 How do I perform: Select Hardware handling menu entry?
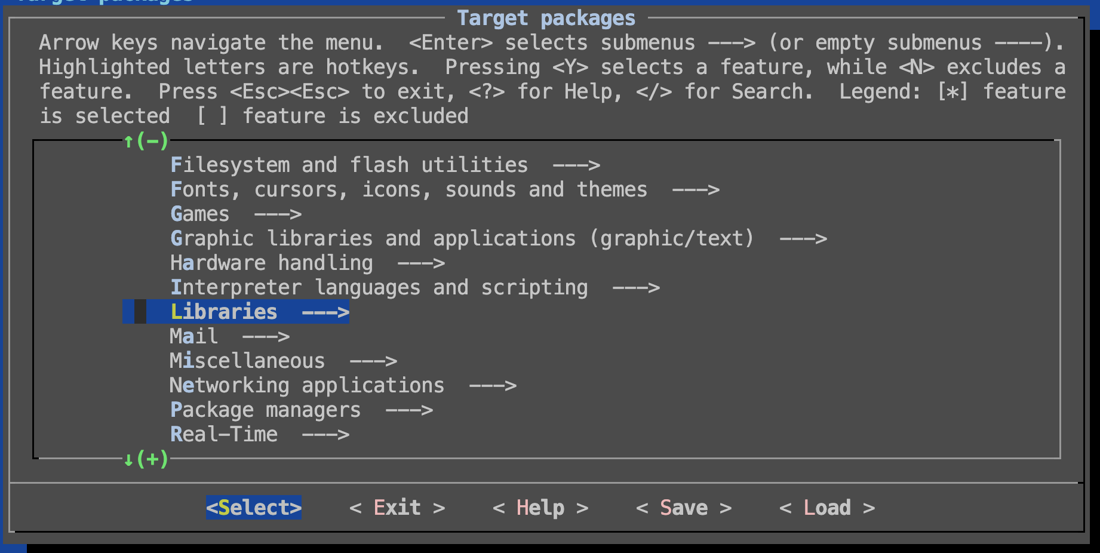pos(272,263)
